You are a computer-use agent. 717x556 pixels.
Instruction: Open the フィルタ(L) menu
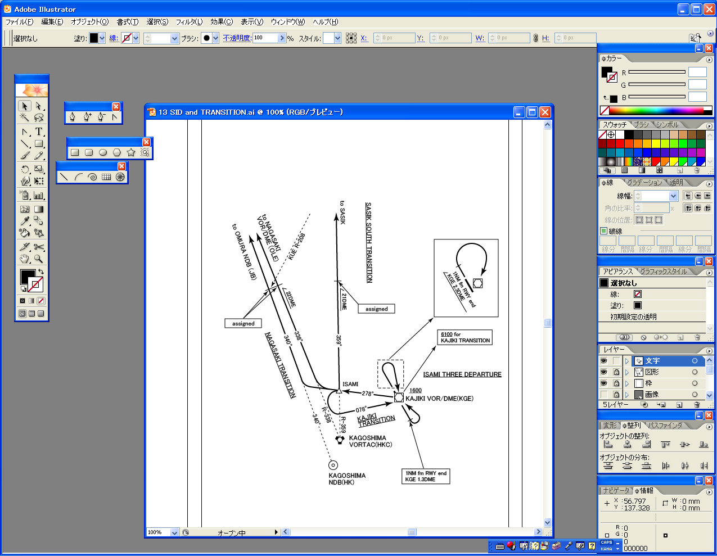point(189,22)
